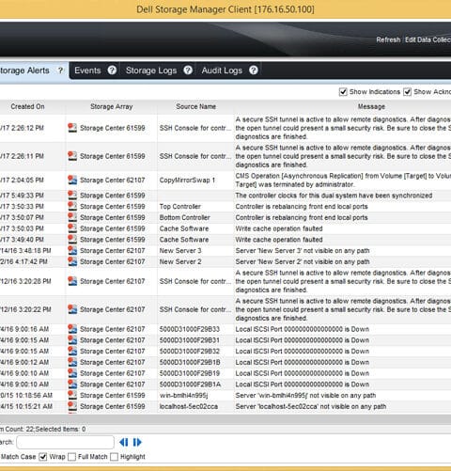Select 'win-bmlhi4n995j' source name cell
The height and width of the screenshot is (471, 451).
183,395
